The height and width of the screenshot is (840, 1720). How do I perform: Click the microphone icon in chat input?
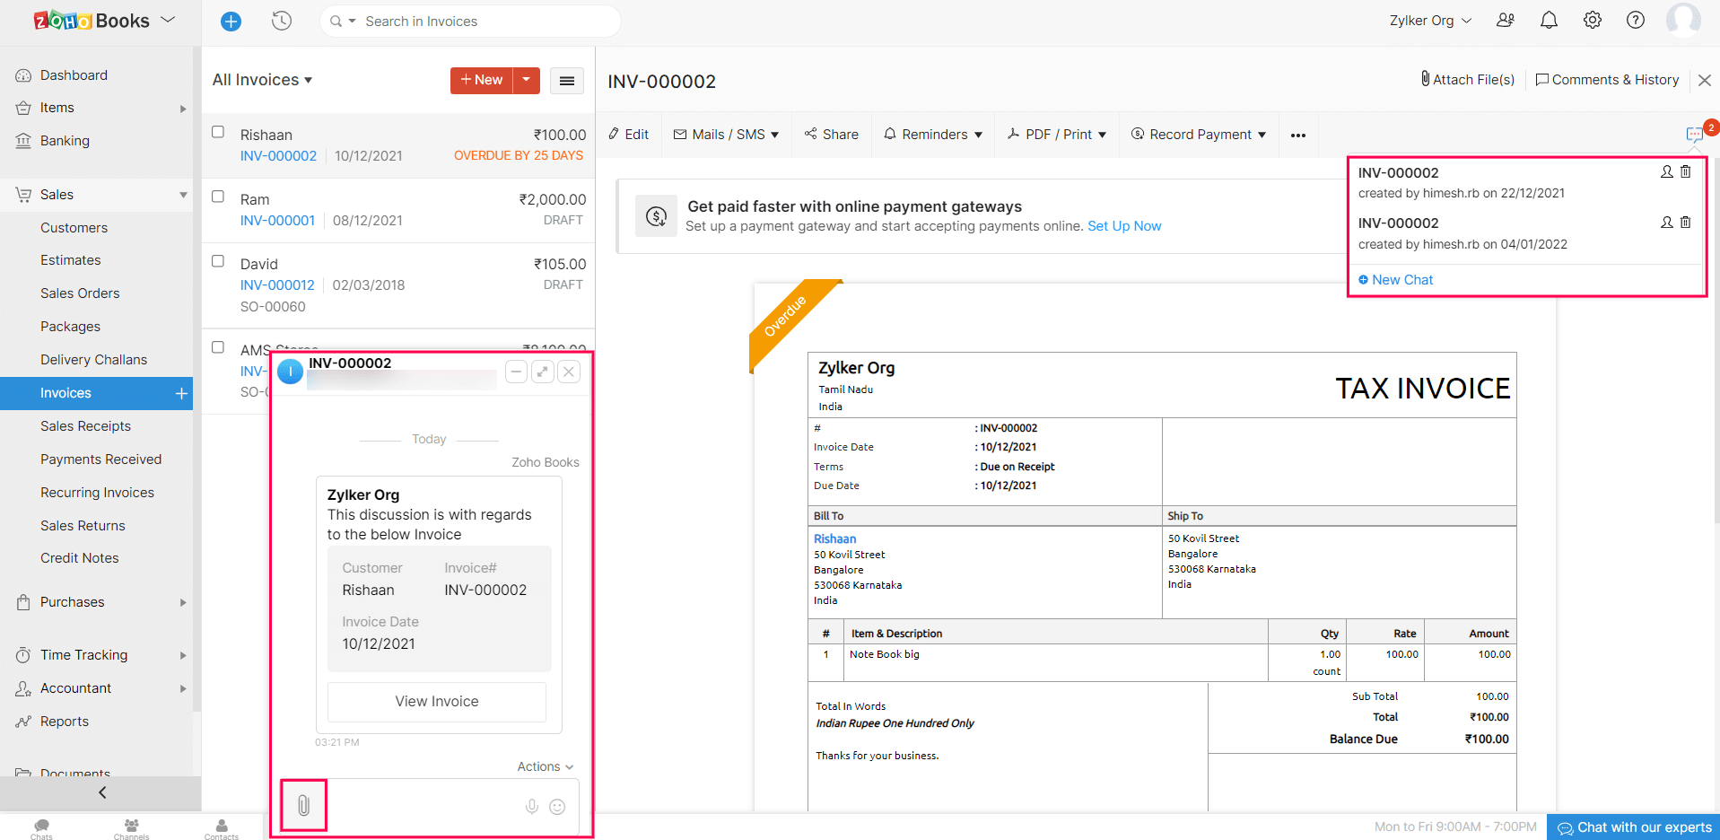pyautogui.click(x=532, y=807)
